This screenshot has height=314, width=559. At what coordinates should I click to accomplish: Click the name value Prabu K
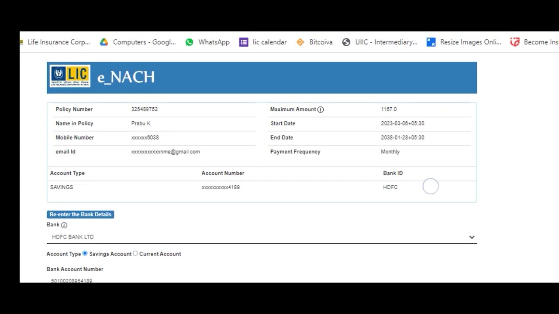point(141,123)
